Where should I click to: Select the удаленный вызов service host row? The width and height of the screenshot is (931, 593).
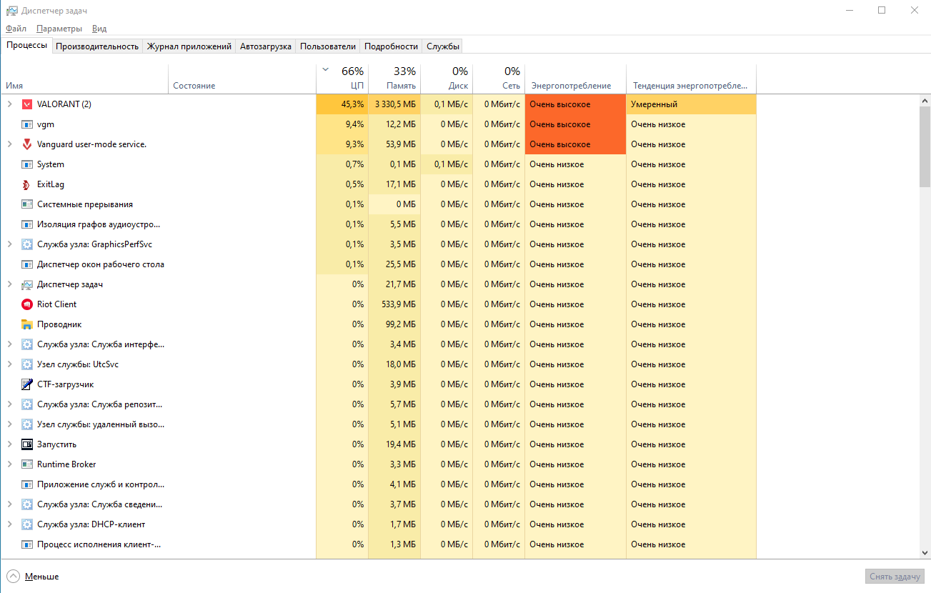(x=378, y=424)
